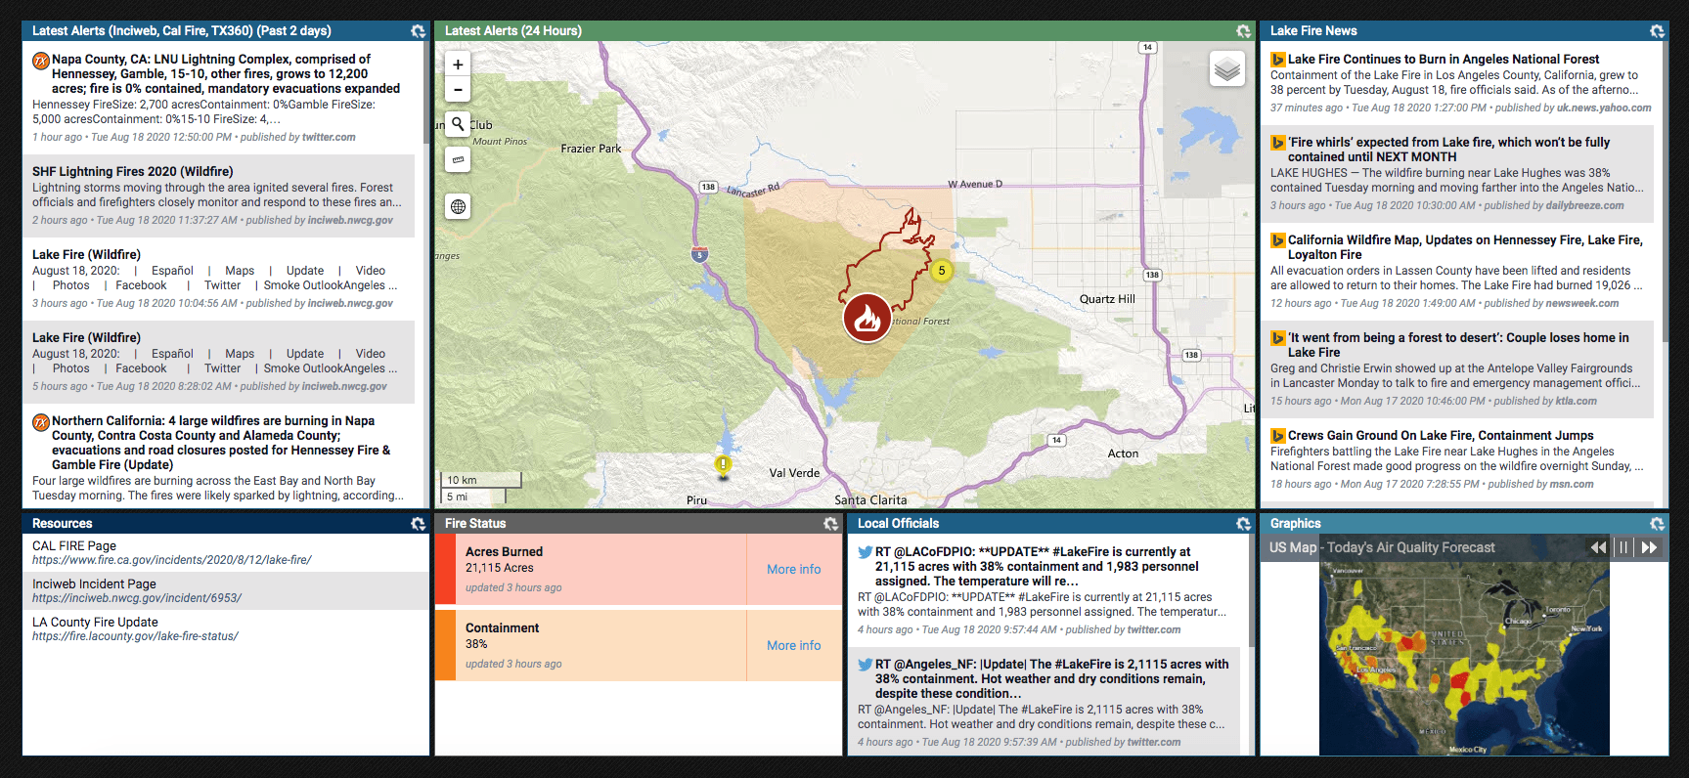
Task: Open the CAL FIRE Page link
Action: [74, 545]
